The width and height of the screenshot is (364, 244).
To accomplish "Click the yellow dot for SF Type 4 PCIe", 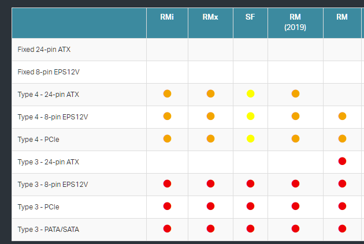I will pos(251,139).
